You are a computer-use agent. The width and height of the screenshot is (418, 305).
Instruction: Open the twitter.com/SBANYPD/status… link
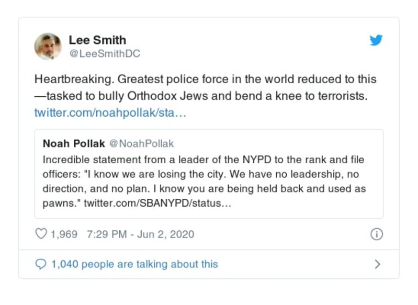coord(157,202)
